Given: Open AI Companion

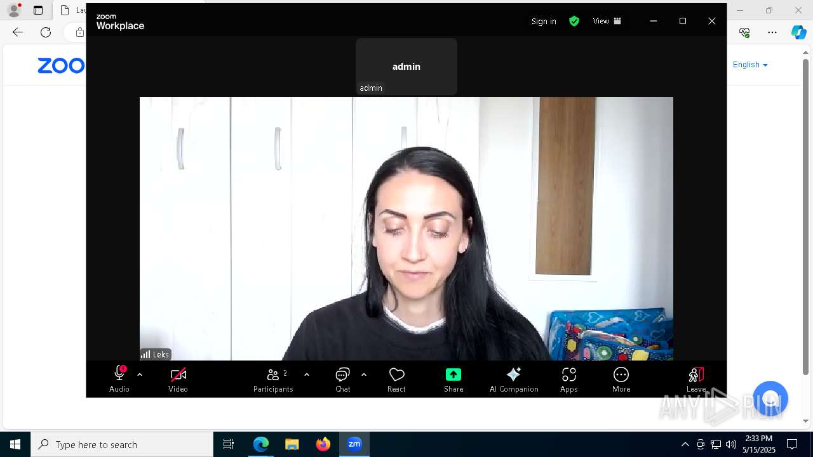Looking at the screenshot, I should point(514,379).
